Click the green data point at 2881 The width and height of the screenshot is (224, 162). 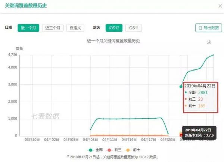[181, 87]
